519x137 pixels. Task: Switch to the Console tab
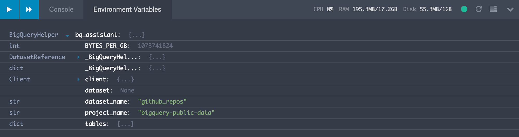pos(61,9)
